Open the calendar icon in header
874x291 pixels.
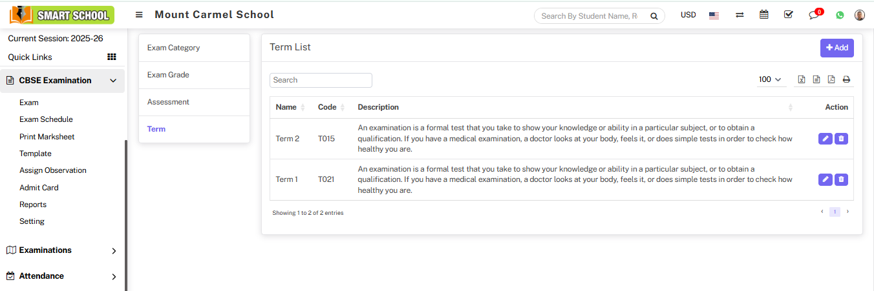[764, 15]
